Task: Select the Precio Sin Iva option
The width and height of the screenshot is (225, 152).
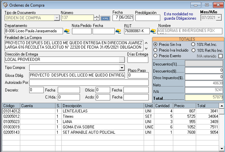Action: point(155,45)
